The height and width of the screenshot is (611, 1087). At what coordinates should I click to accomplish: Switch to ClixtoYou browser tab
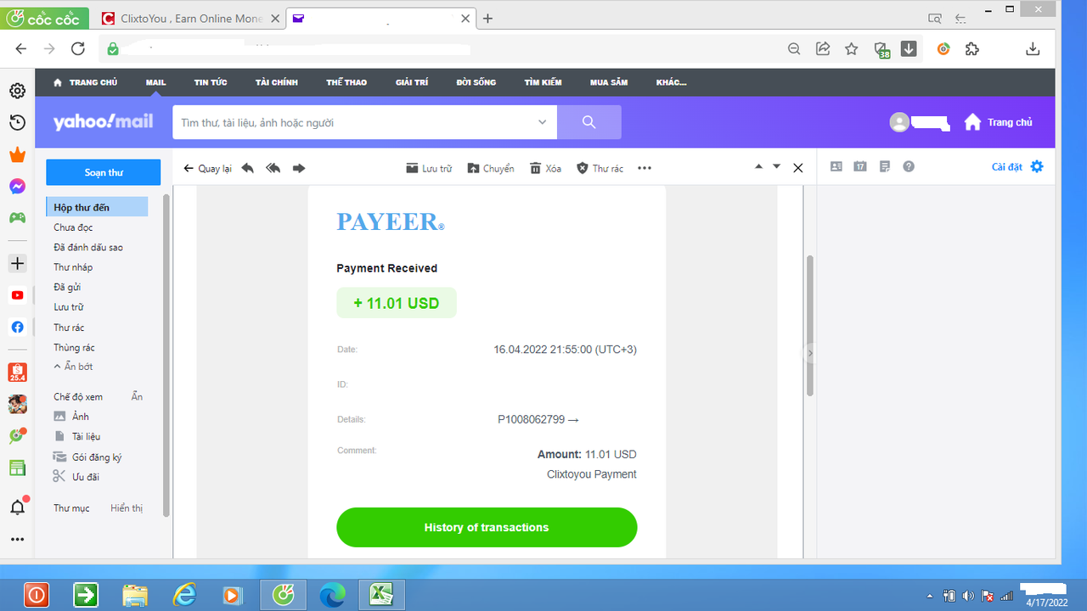coord(189,18)
